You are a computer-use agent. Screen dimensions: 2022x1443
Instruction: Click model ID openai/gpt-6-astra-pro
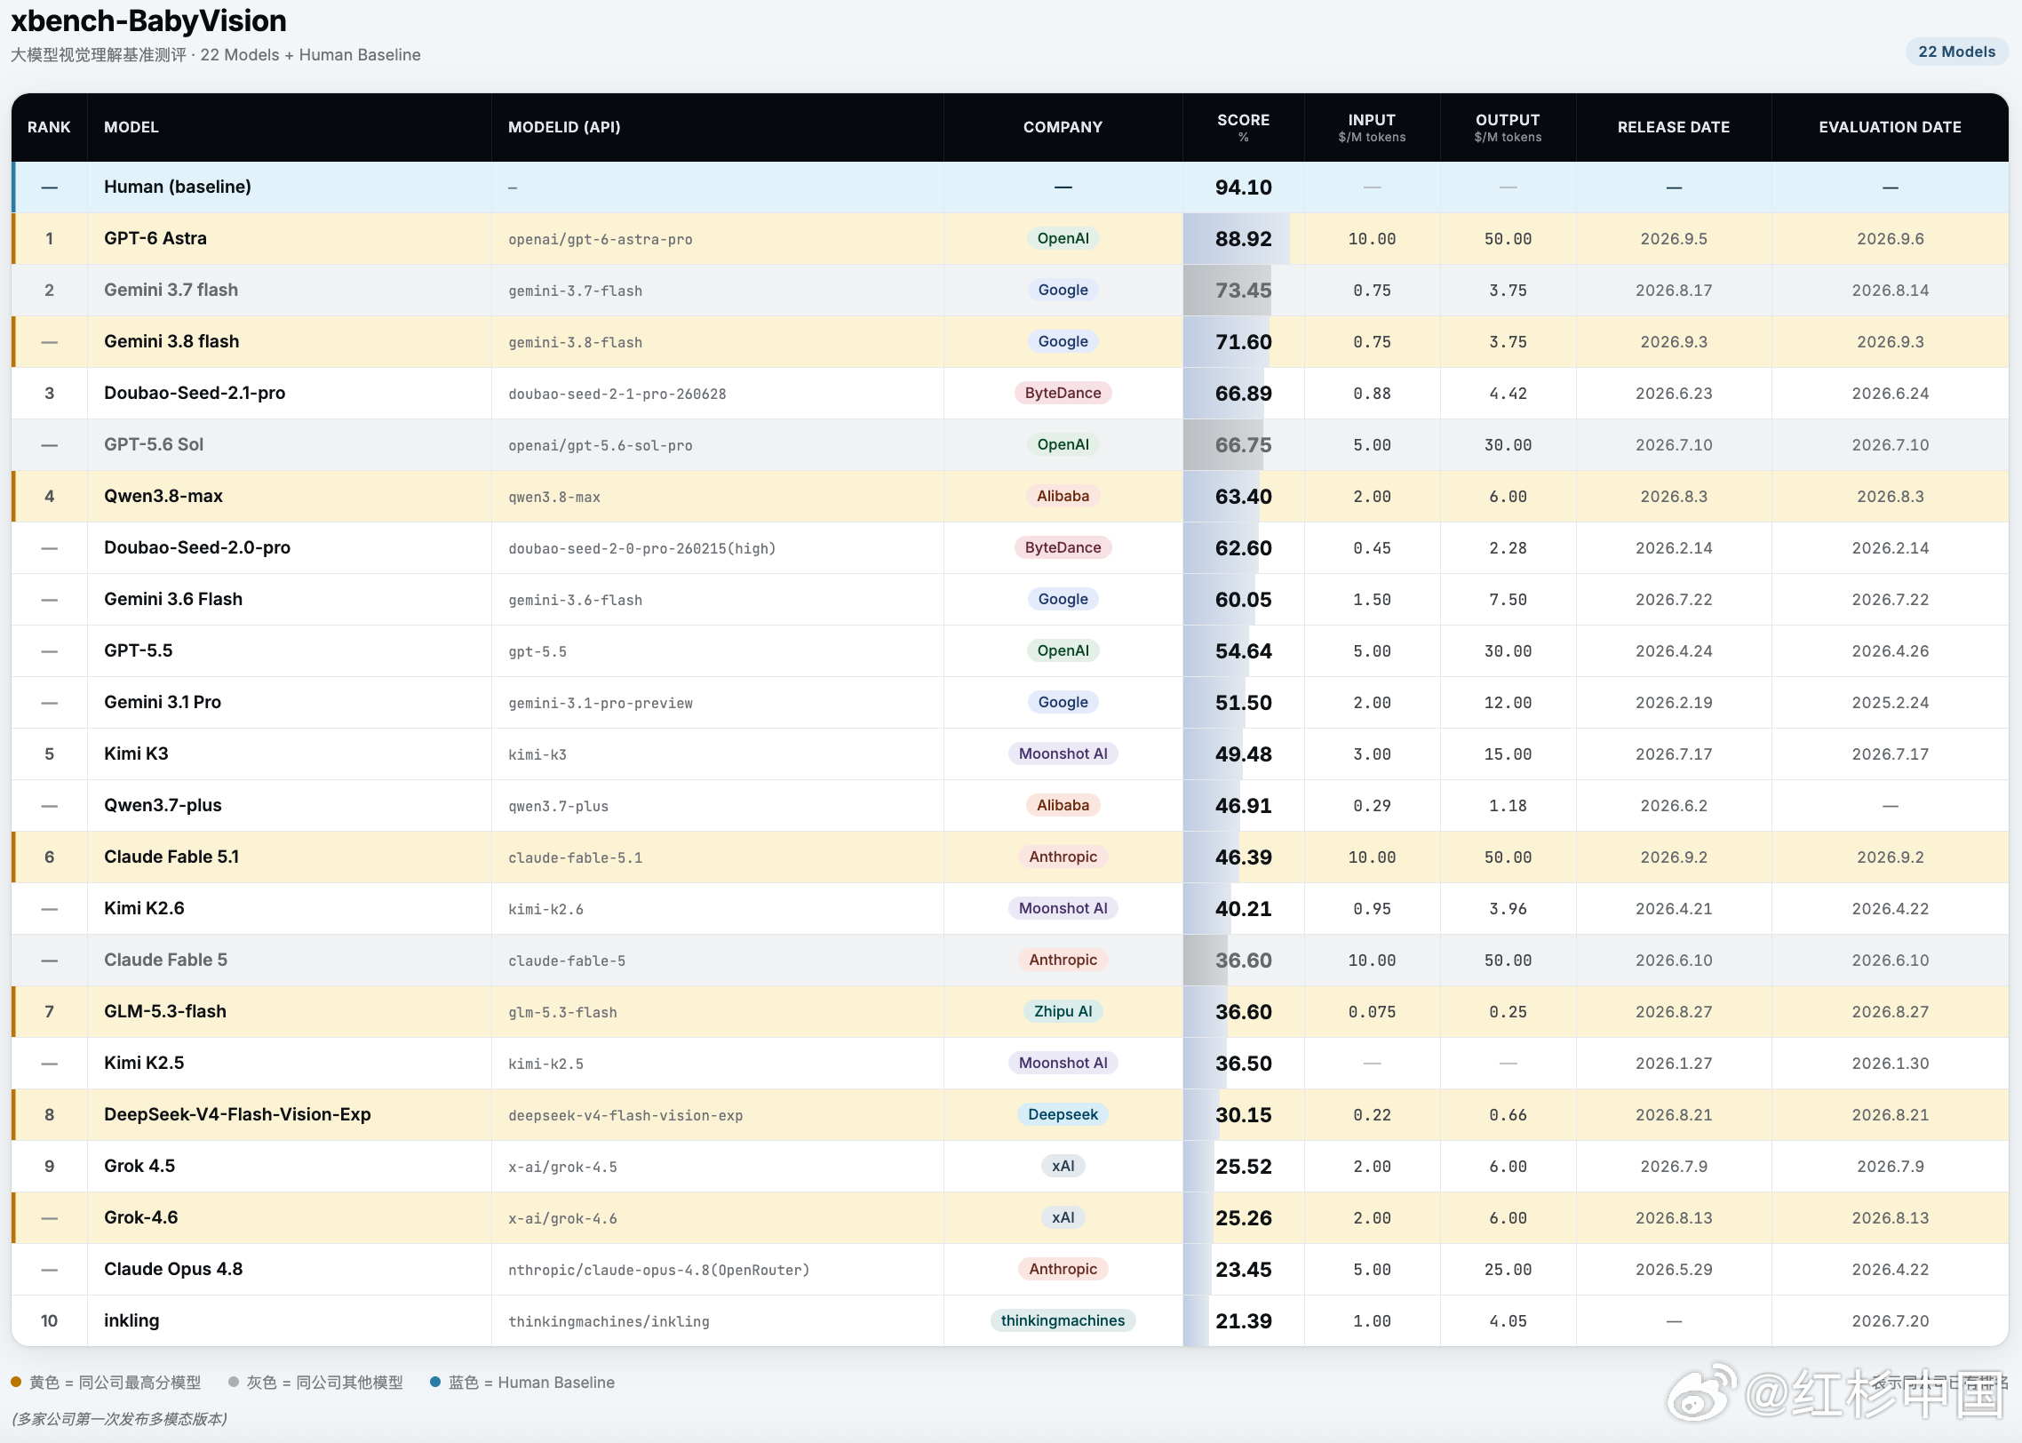tap(601, 239)
